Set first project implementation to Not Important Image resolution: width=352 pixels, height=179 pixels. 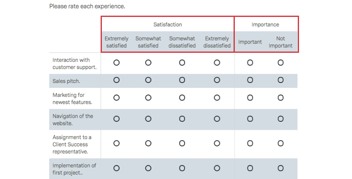(x=281, y=168)
